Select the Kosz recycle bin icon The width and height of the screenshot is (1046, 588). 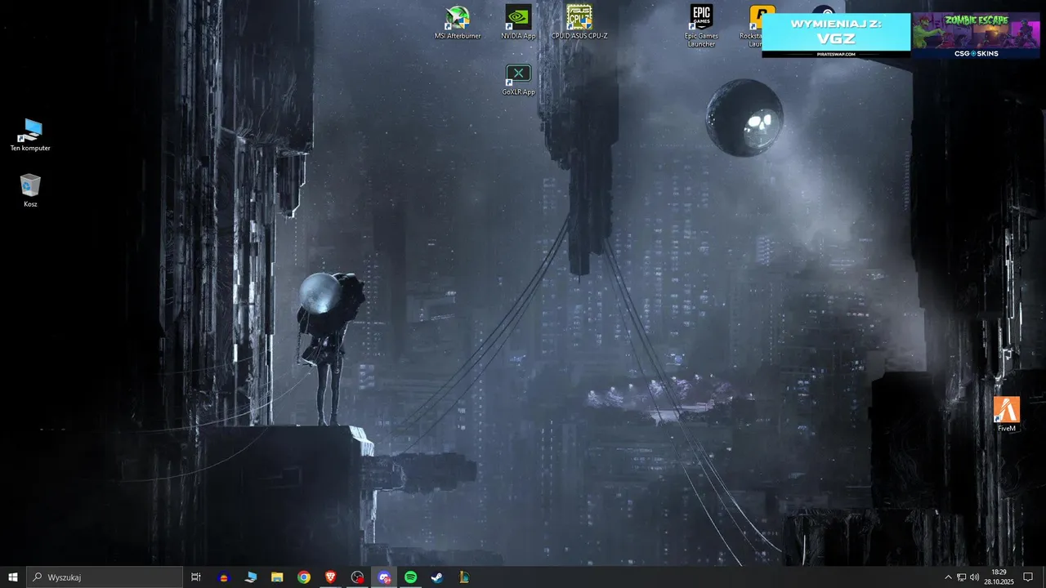[x=30, y=190]
